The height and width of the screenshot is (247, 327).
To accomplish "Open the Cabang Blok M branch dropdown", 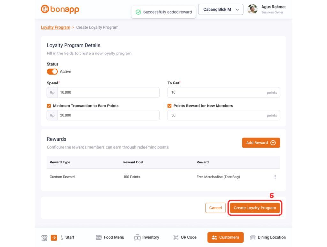I will click(x=220, y=9).
